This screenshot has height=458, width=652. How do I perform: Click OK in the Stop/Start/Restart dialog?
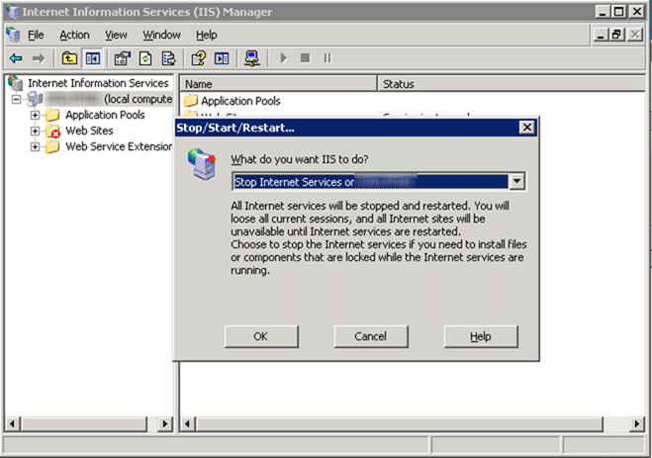point(261,336)
